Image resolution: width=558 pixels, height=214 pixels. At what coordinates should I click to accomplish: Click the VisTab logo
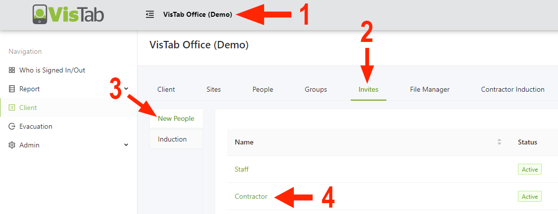68,14
